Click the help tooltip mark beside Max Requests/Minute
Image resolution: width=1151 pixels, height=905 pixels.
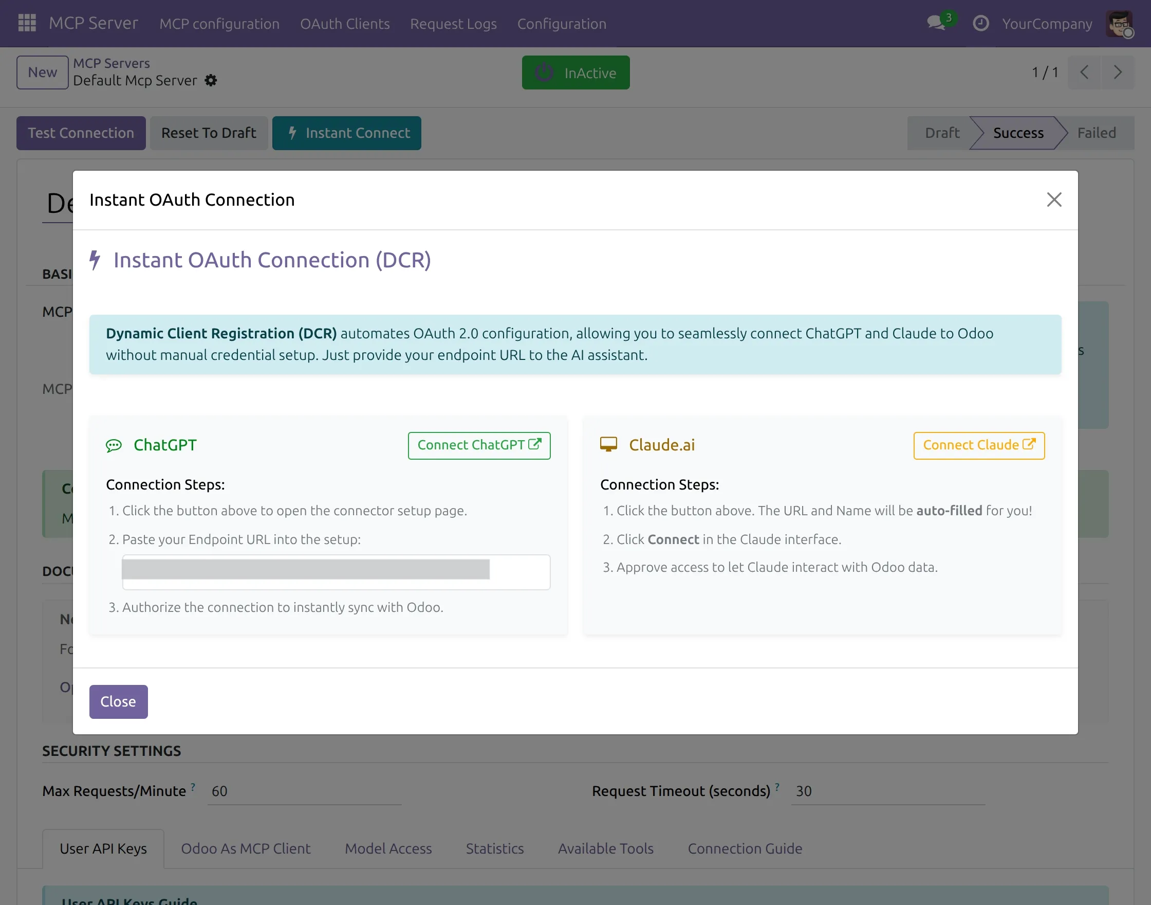pos(193,787)
